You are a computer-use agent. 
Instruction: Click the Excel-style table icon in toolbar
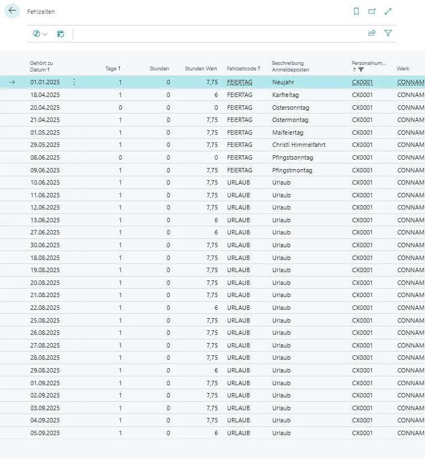point(60,34)
